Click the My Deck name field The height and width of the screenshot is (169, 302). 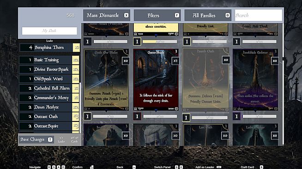[49, 31]
